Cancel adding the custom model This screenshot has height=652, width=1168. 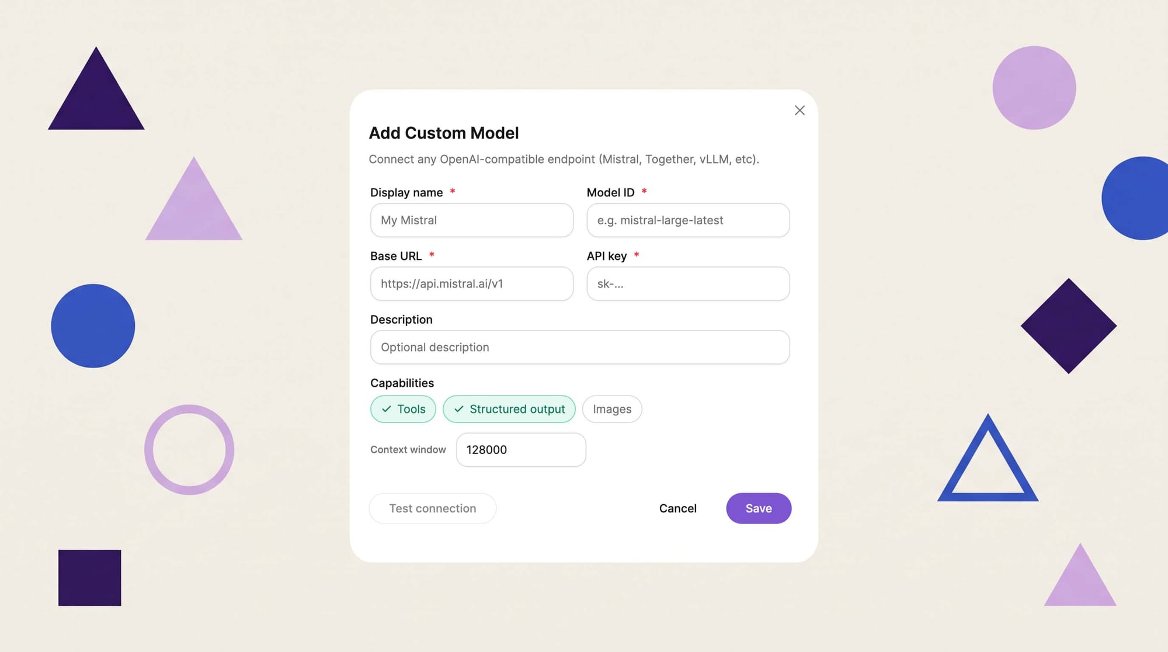click(x=677, y=508)
